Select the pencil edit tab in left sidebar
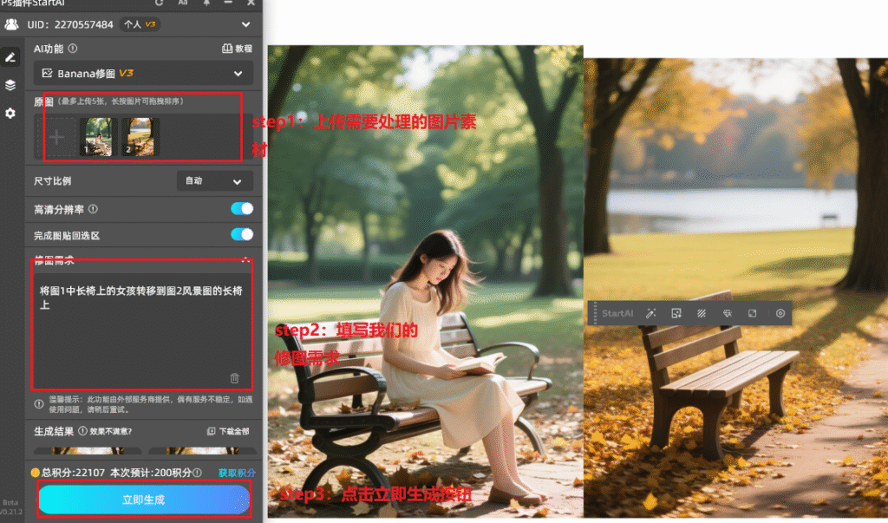 click(10, 57)
